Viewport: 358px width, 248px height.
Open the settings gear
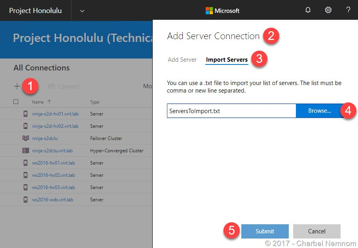tap(328, 10)
